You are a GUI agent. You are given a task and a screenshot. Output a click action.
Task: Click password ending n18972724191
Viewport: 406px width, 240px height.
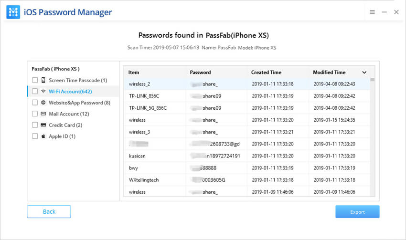(215, 156)
